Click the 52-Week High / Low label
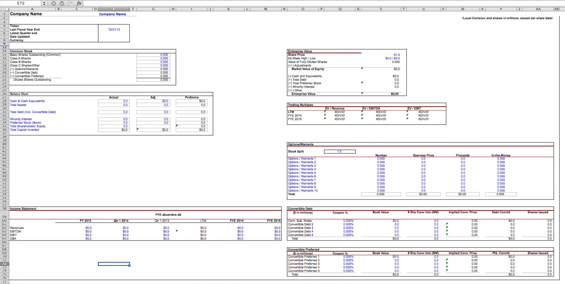The width and height of the screenshot is (565, 284). pos(302,58)
